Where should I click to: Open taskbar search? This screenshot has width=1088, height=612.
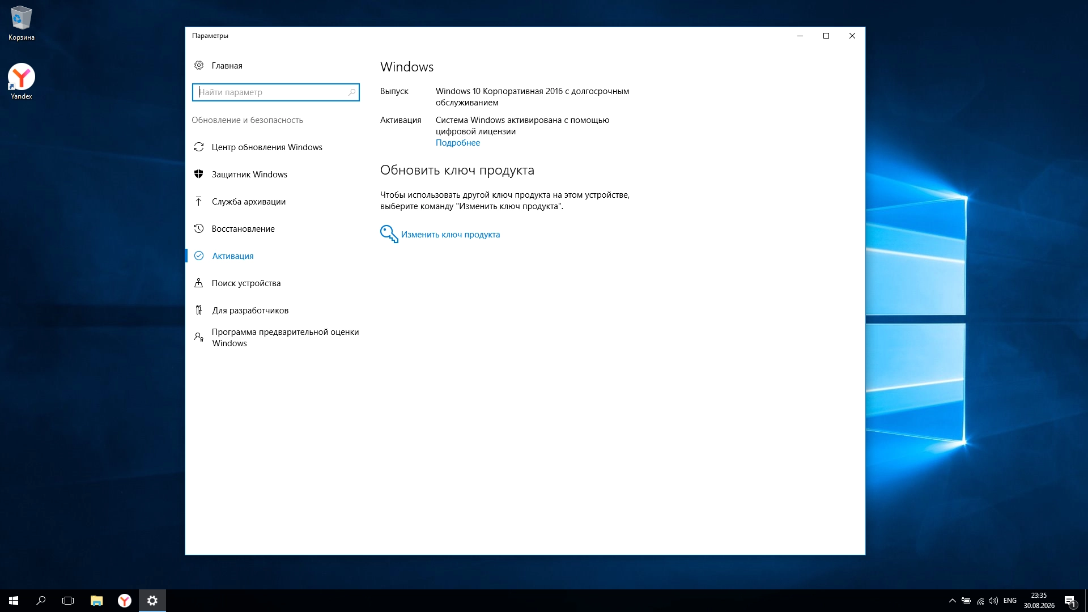tap(41, 601)
